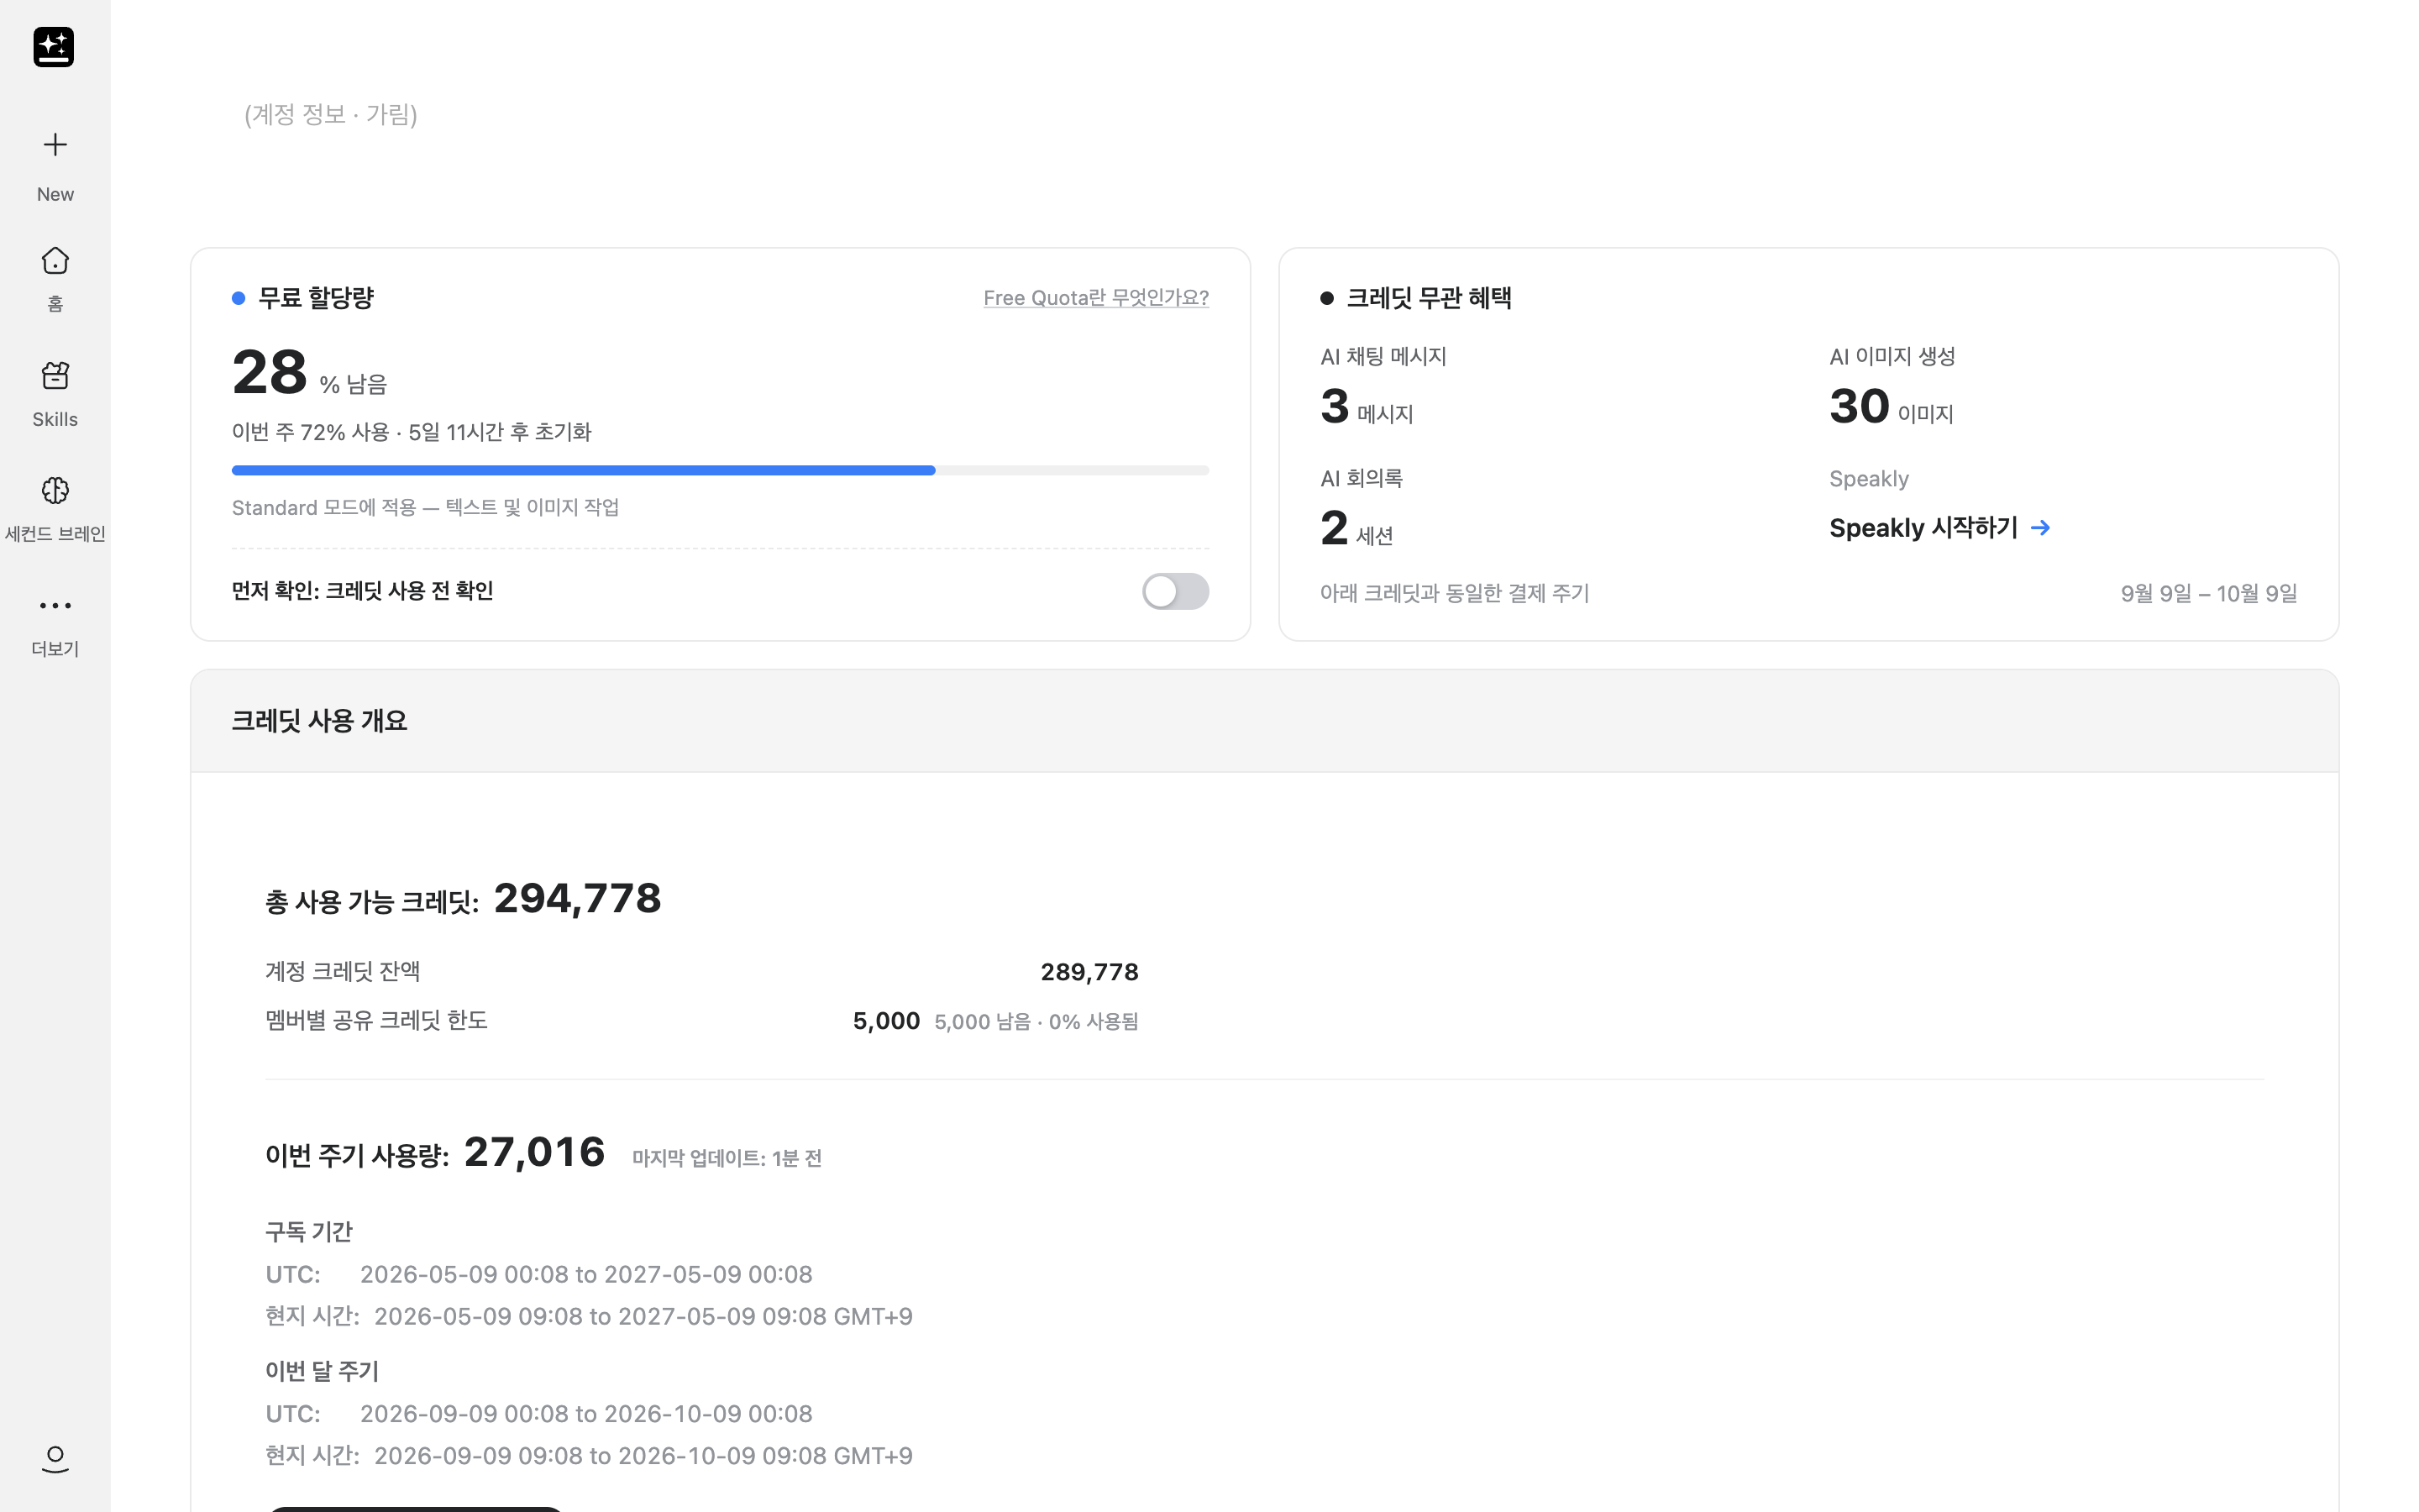The width and height of the screenshot is (2419, 1512).
Task: Open the user profile icon in sidebar
Action: point(55,1459)
